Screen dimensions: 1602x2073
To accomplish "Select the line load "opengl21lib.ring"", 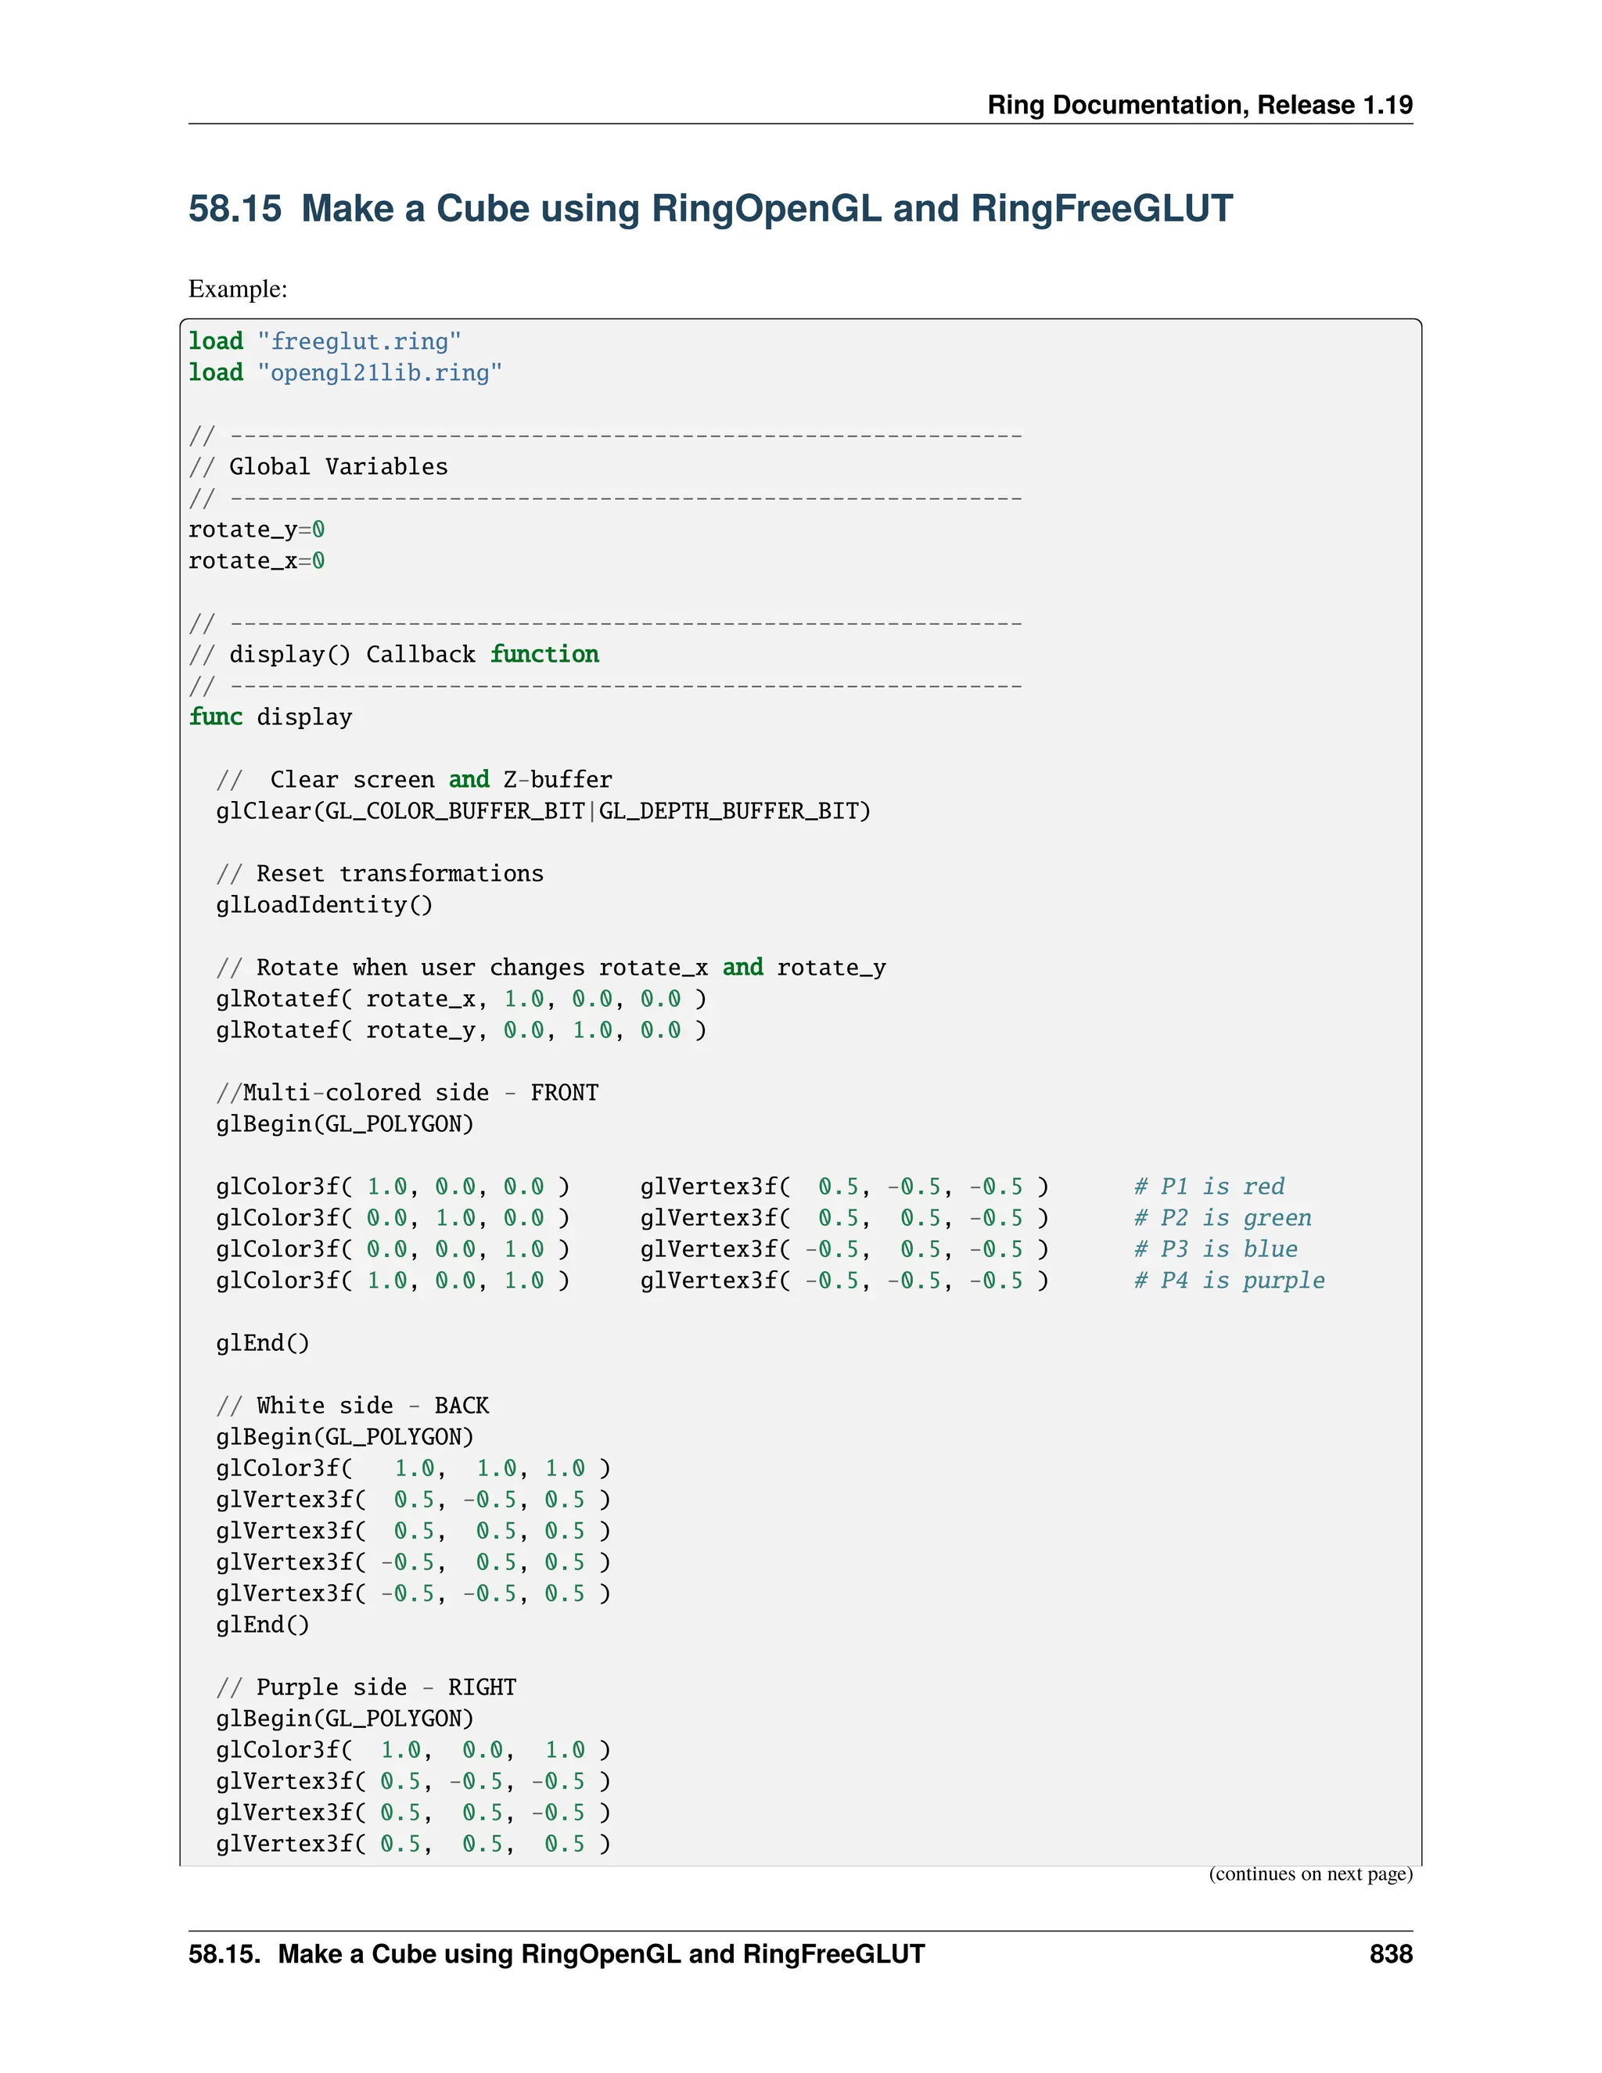I will point(346,372).
